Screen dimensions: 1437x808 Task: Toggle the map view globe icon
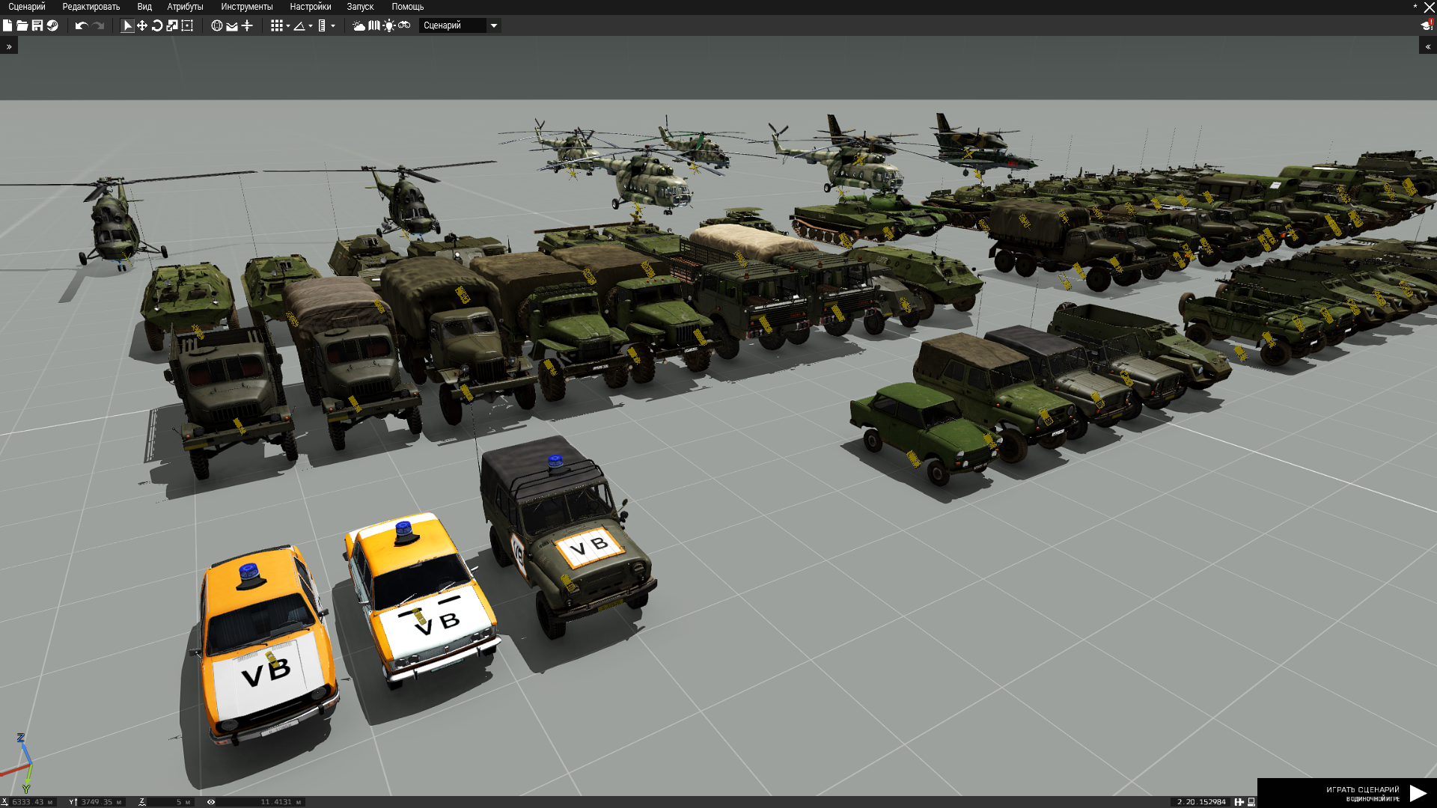point(217,25)
